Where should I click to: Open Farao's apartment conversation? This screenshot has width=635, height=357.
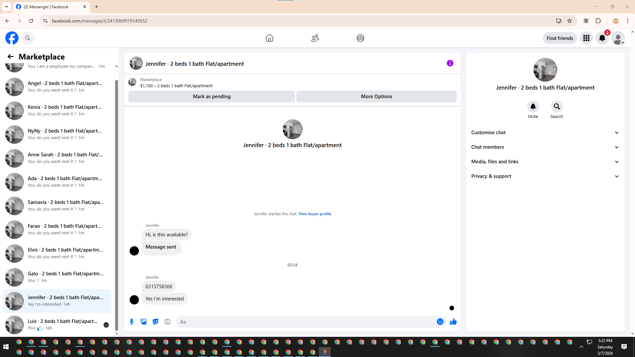pos(57,229)
